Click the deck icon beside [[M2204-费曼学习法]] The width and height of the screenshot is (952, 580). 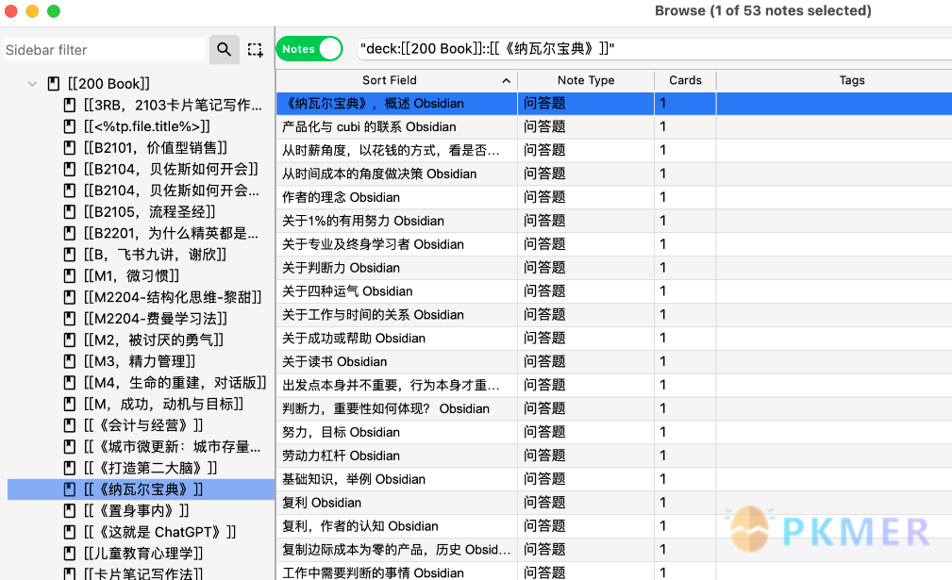pos(70,319)
